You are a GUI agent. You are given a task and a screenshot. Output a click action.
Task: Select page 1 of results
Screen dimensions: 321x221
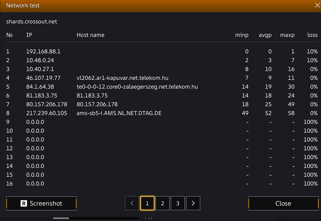[x=147, y=203]
